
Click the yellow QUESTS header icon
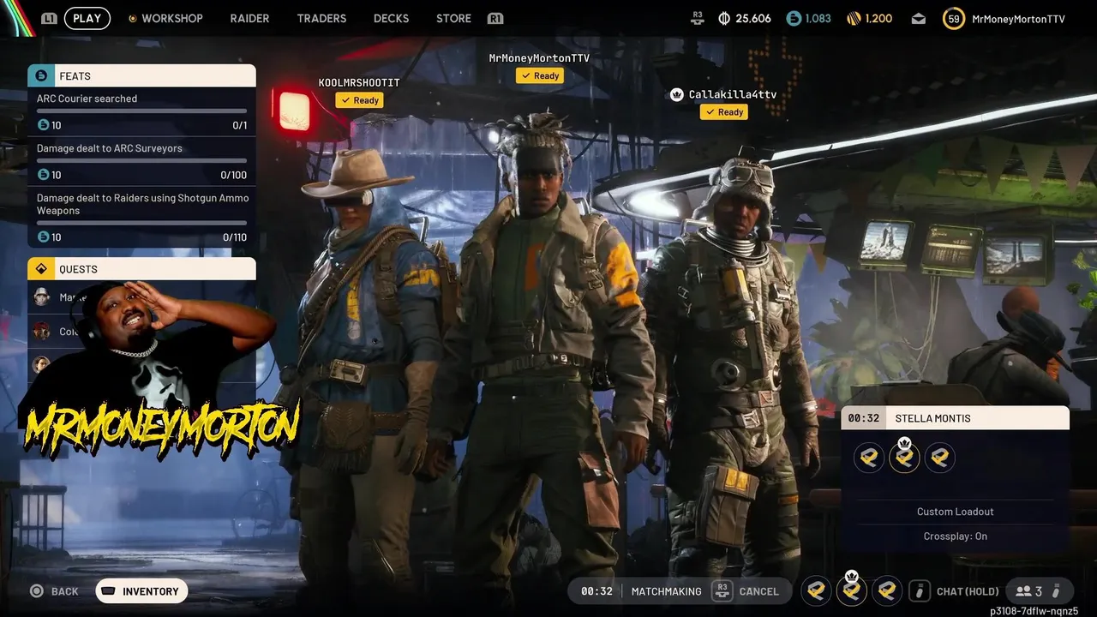tap(40, 269)
